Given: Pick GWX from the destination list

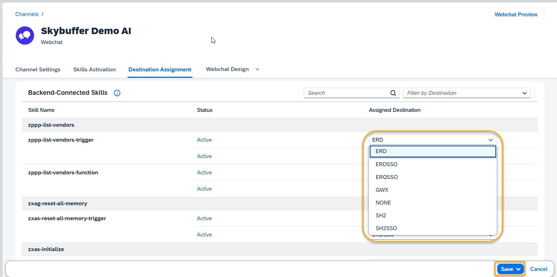Looking at the screenshot, I should [433, 190].
